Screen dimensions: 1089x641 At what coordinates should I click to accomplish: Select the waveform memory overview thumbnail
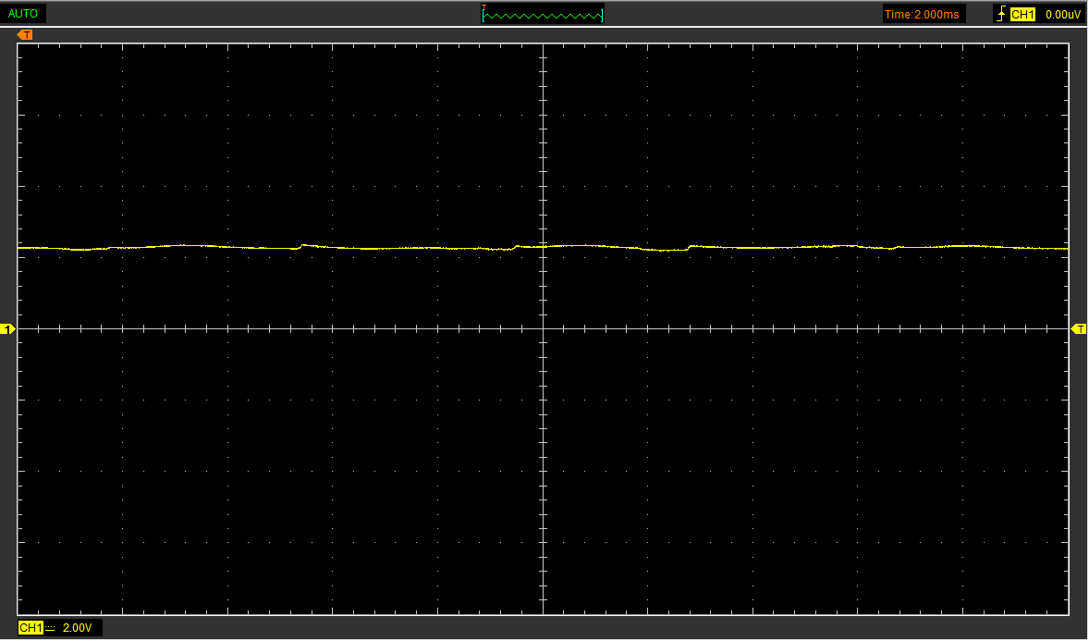(x=543, y=14)
